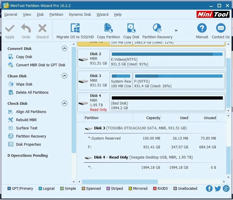Start Partition Recovery from toolbar
Image resolution: width=233 pixels, height=200 pixels.
click(157, 31)
